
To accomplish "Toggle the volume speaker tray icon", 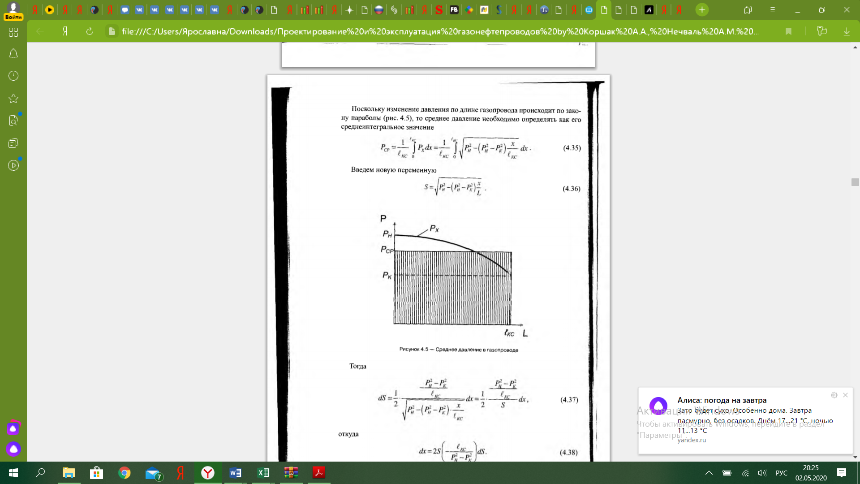I will pyautogui.click(x=762, y=473).
